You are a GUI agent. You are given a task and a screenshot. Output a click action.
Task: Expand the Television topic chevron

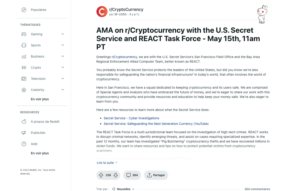63,79
